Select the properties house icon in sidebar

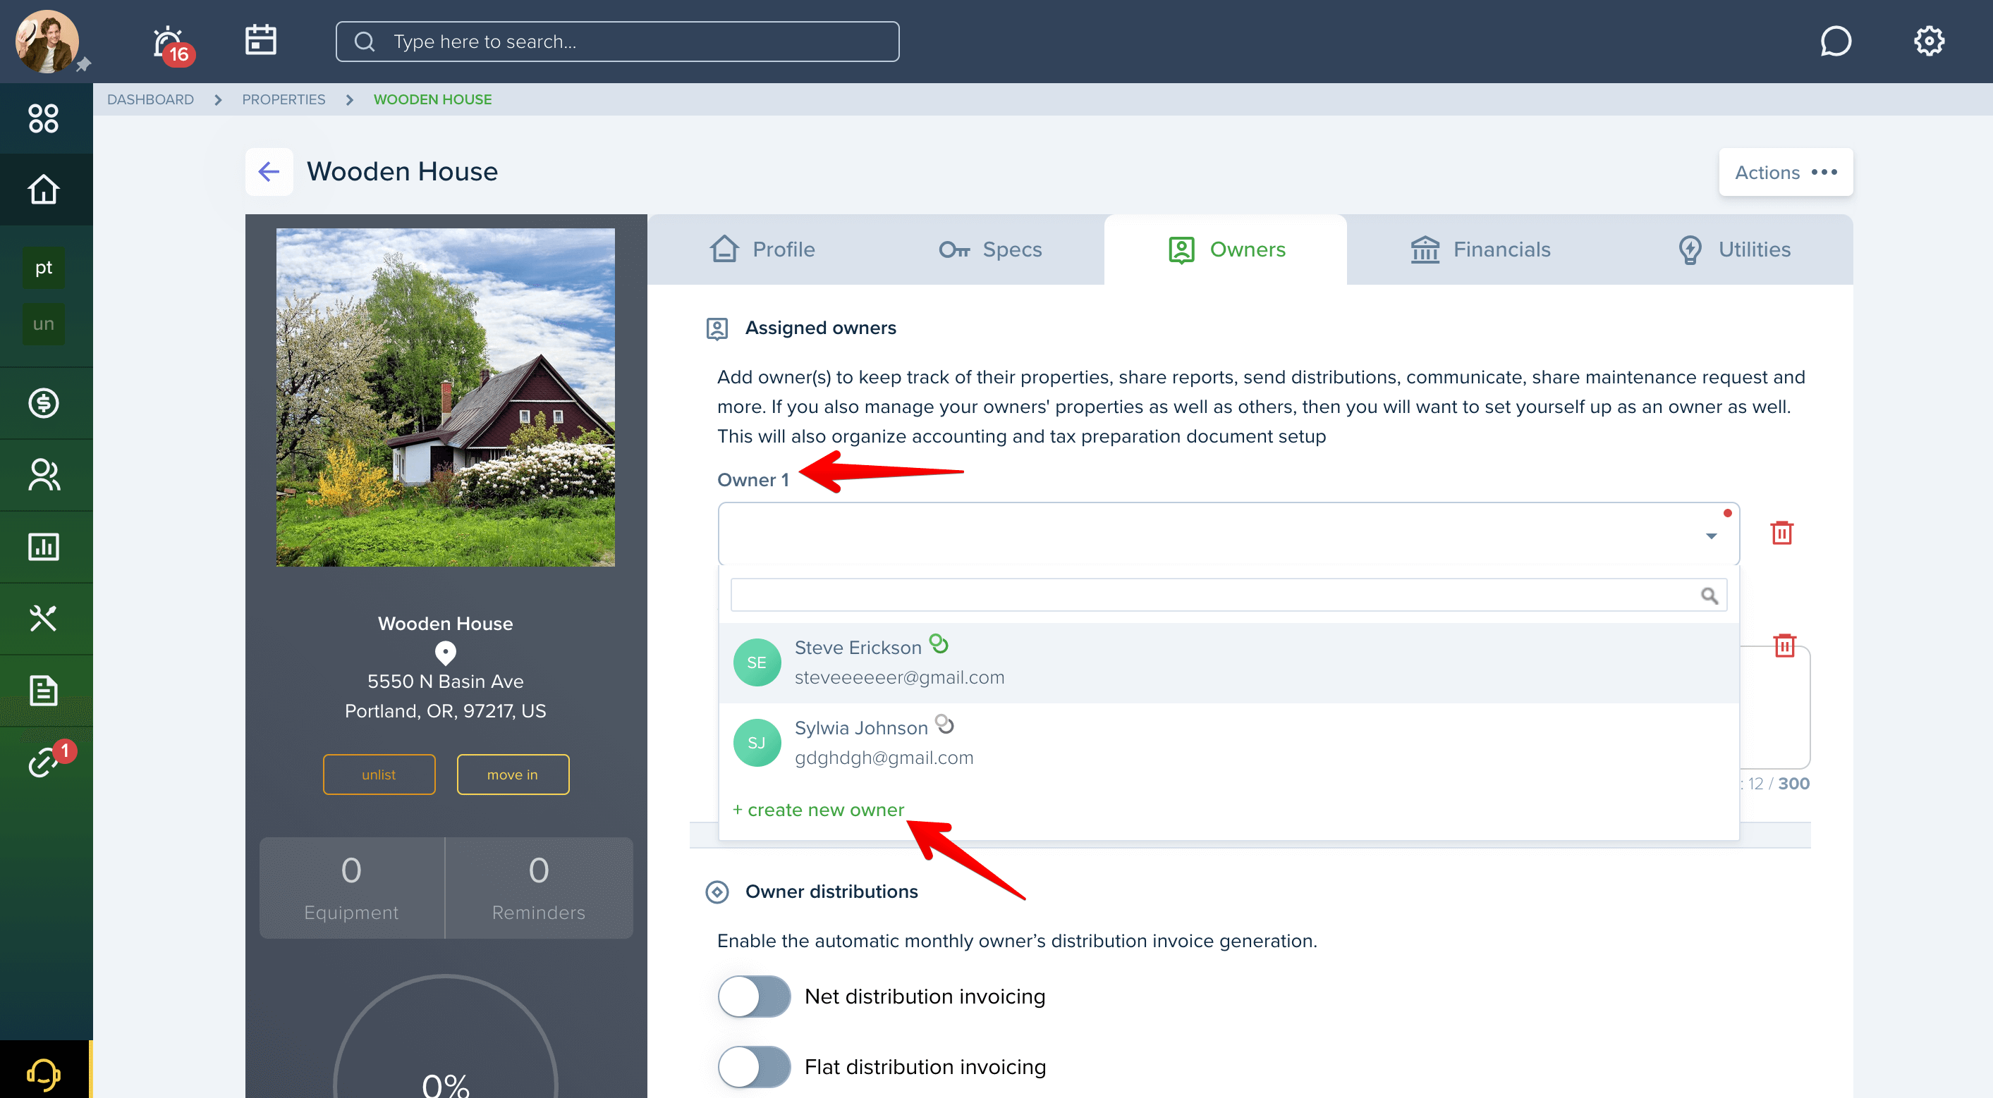(43, 190)
